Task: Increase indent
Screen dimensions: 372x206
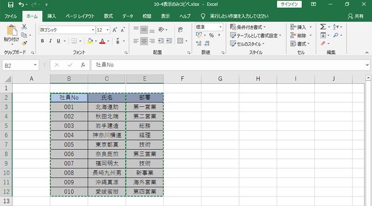Action: (169, 41)
